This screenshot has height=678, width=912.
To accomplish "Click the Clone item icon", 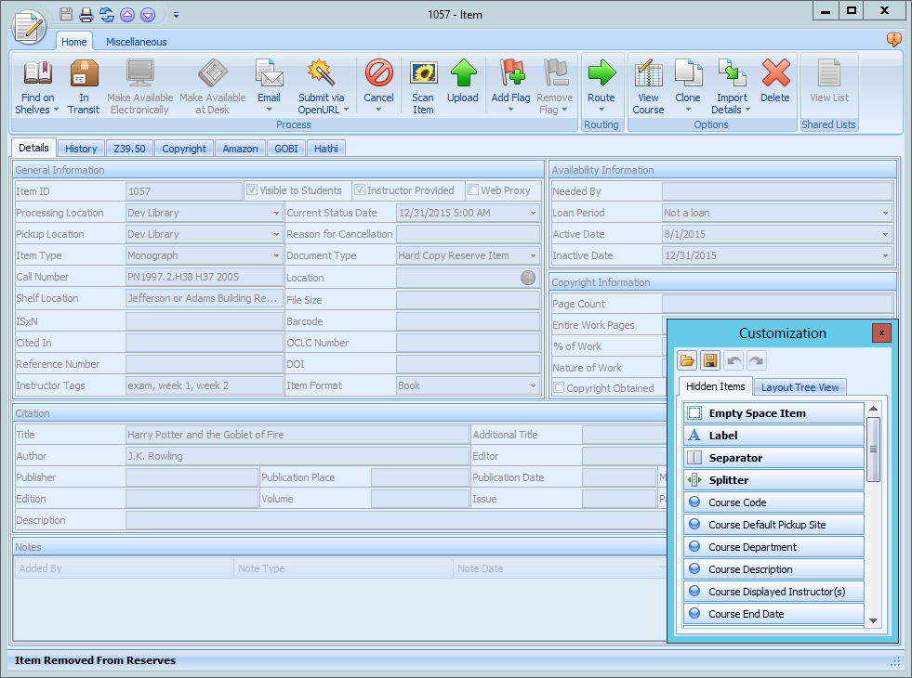I will [x=688, y=74].
